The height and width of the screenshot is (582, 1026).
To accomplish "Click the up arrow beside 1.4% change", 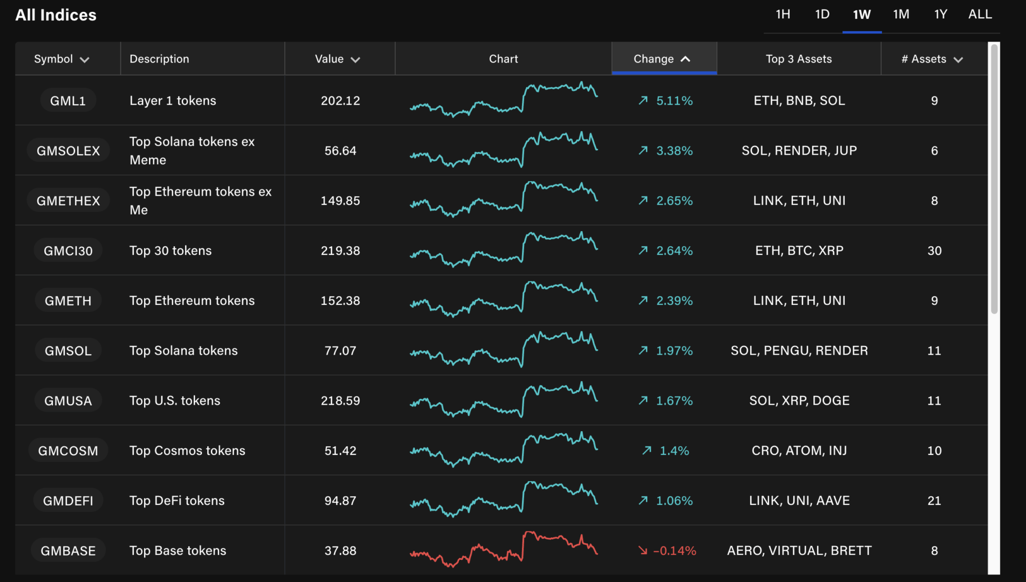I will 647,451.
